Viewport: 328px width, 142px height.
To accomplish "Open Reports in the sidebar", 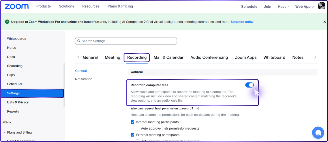I will point(13,111).
